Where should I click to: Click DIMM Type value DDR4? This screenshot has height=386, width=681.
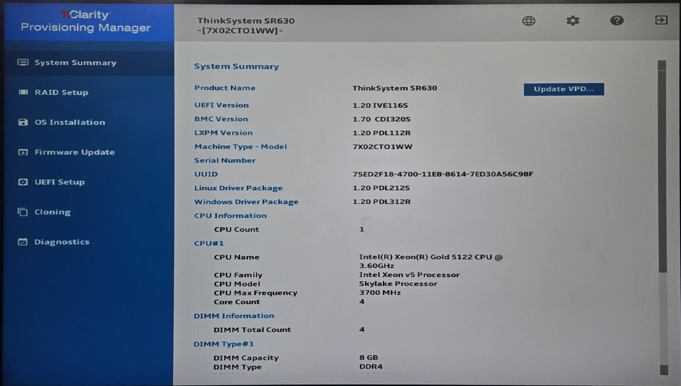click(371, 367)
